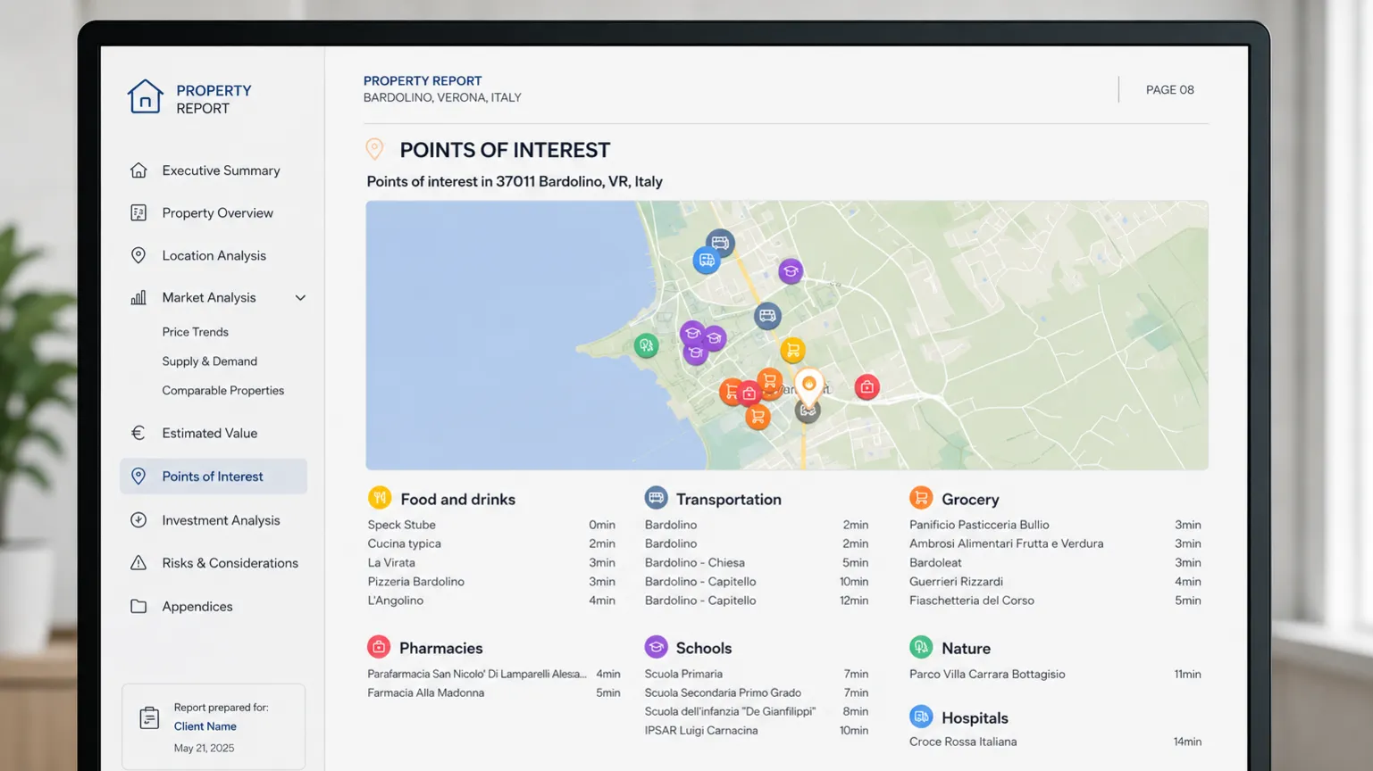Click the Risks & Considerations warning icon
Image resolution: width=1373 pixels, height=771 pixels.
click(x=138, y=563)
